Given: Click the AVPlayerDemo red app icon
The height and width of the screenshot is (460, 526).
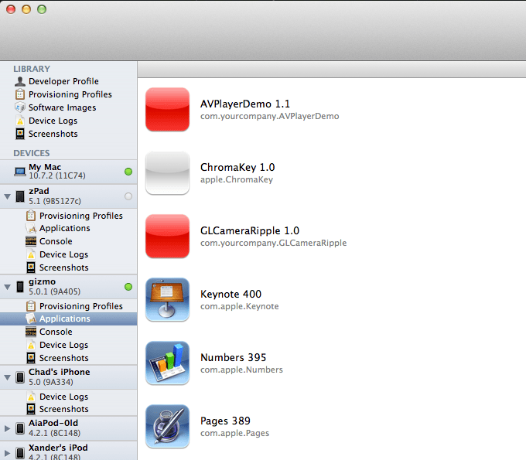Looking at the screenshot, I should pyautogui.click(x=167, y=110).
